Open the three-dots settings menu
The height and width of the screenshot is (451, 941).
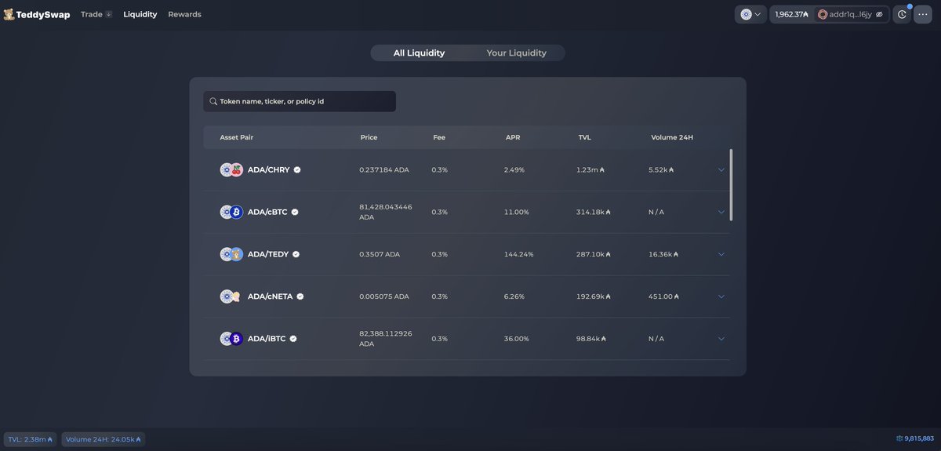click(x=922, y=14)
